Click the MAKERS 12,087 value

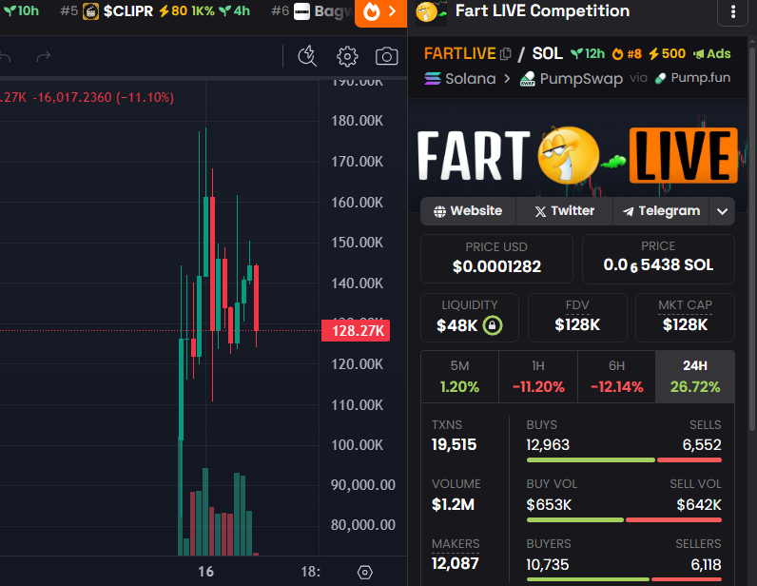point(456,564)
